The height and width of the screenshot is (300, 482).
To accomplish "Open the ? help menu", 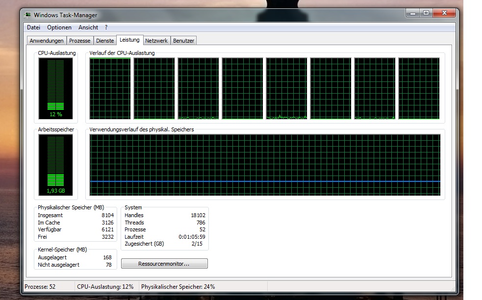I will click(106, 27).
